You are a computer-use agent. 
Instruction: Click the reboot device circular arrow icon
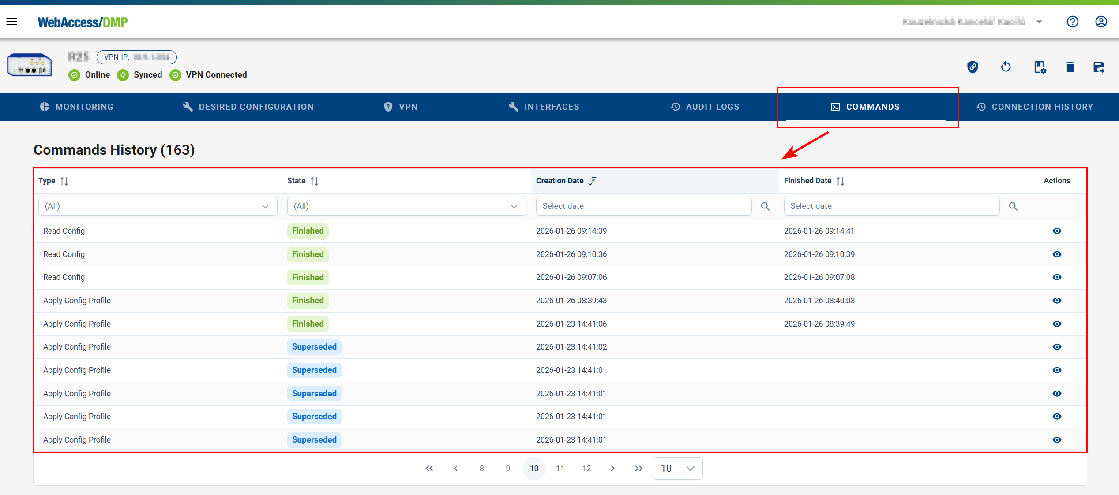click(1006, 67)
